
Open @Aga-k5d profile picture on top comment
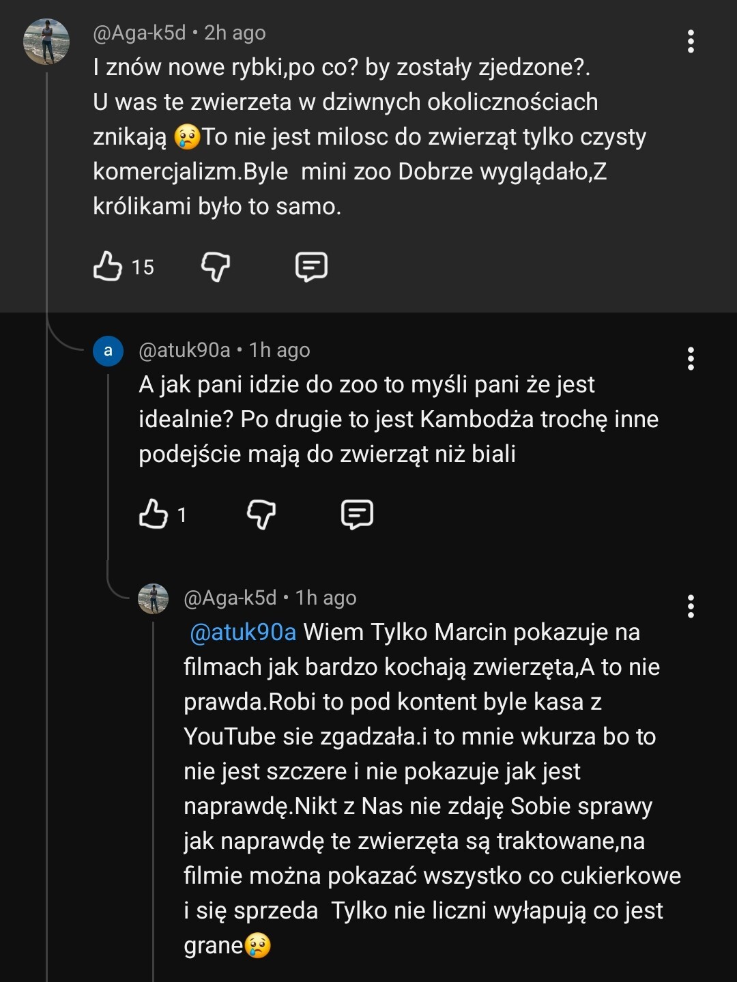tap(46, 42)
